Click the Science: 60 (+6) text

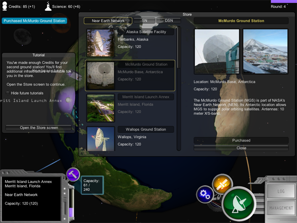coord(66,6)
